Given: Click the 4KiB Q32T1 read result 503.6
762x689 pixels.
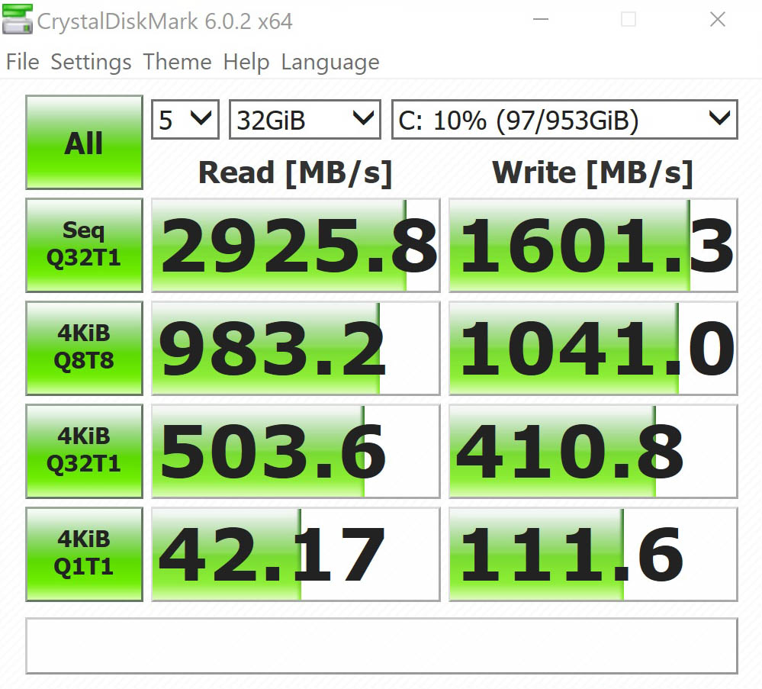Looking at the screenshot, I should [296, 451].
